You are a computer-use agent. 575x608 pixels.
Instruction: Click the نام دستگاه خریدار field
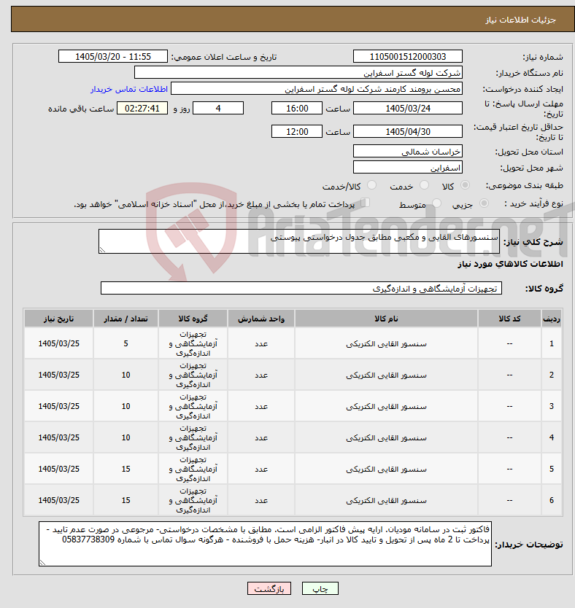[x=298, y=72]
